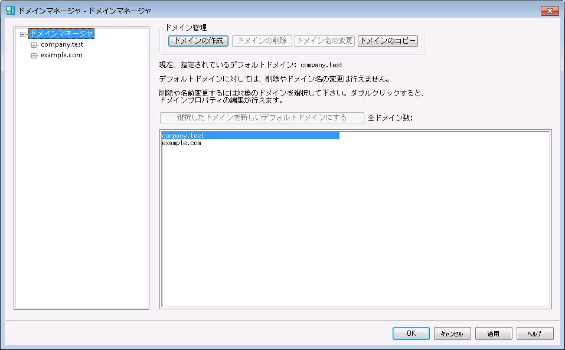Click empty area of the domain list box
Viewport: 565px width, 350px height.
354,236
